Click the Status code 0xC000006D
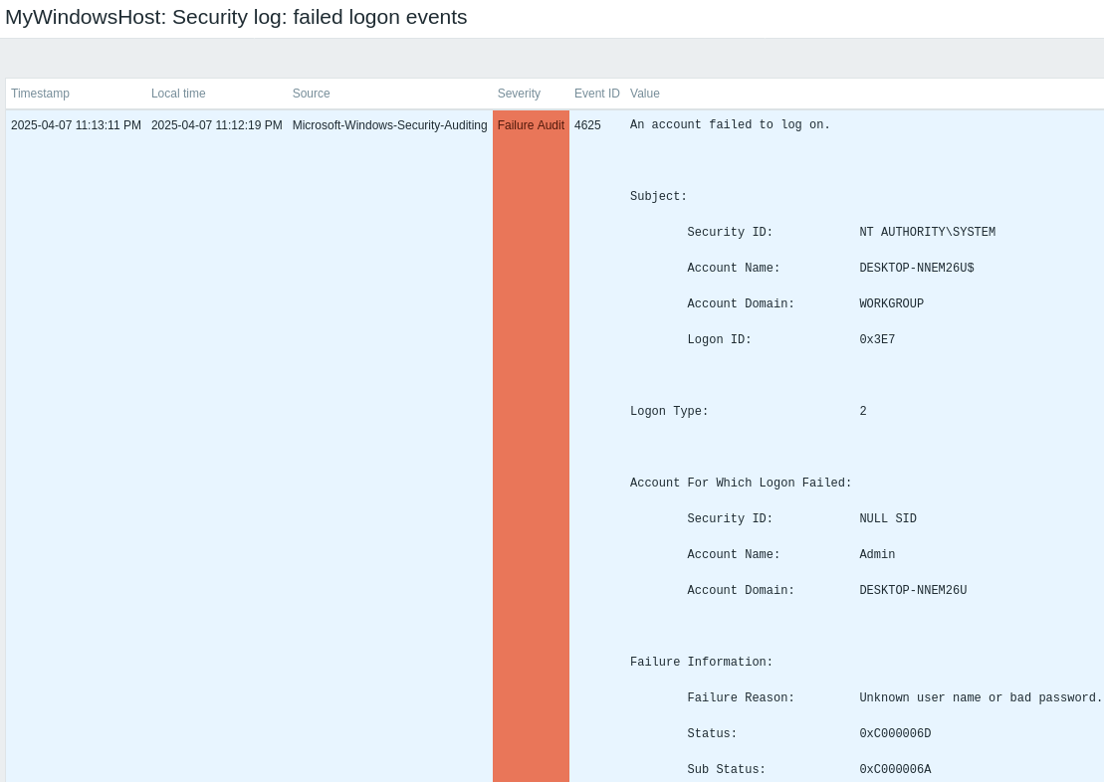This screenshot has height=782, width=1104. pos(895,734)
